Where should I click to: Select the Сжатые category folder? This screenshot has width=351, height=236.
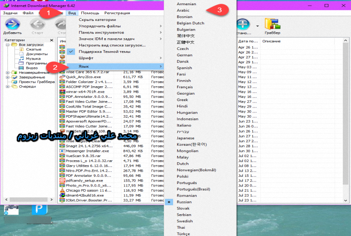pyautogui.click(x=33, y=49)
